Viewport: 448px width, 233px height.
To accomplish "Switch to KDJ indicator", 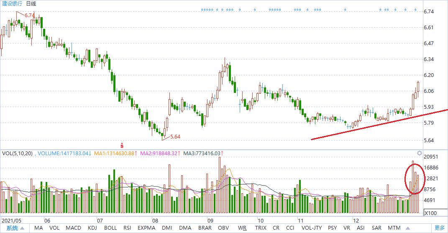I will 92,228.
